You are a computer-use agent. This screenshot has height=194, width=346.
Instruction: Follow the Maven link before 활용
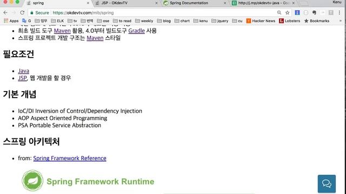pos(62,31)
